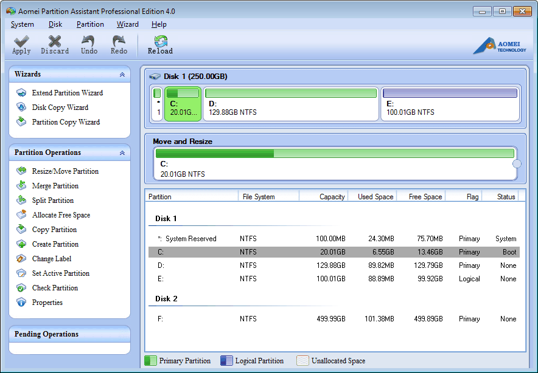Select the F: partition row on Disk 2
Image resolution: width=538 pixels, height=373 pixels.
334,319
